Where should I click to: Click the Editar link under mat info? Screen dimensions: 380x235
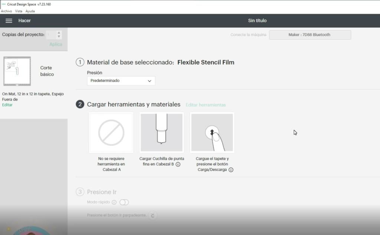(7, 105)
